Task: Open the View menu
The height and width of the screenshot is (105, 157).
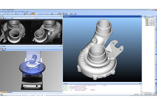Action: (x=12, y=12)
